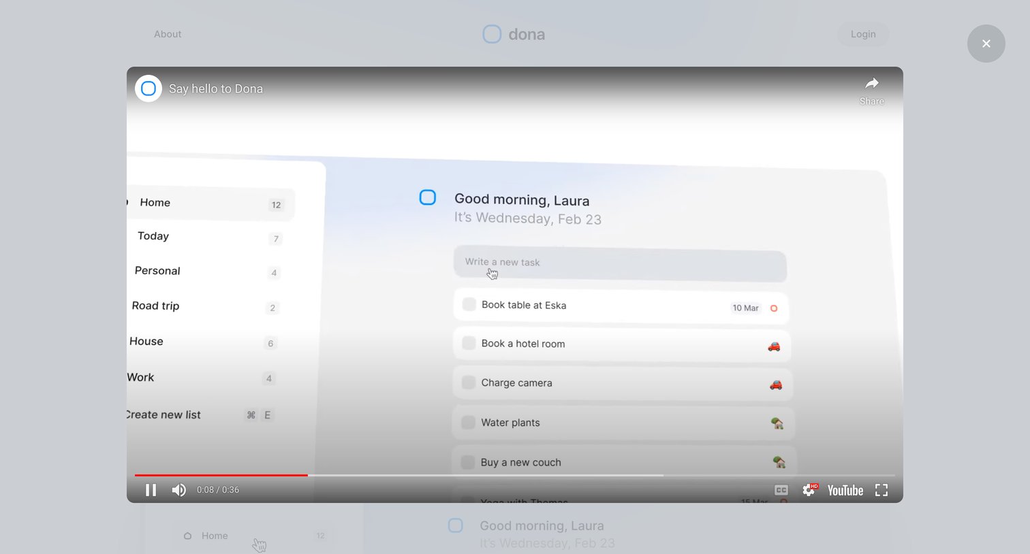1030x554 pixels.
Task: Click the house emoji on 'Water plants'
Action: pos(777,423)
